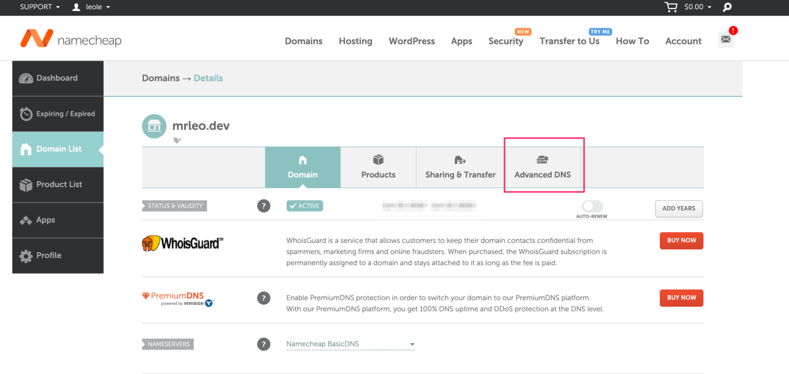Click the Dashboard gauge icon
789x374 pixels.
point(26,78)
